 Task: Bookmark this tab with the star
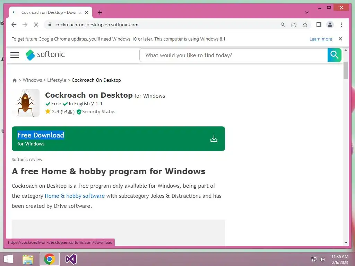pos(305,25)
